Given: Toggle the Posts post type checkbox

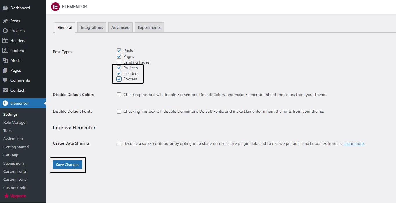Looking at the screenshot, I should click(x=119, y=51).
